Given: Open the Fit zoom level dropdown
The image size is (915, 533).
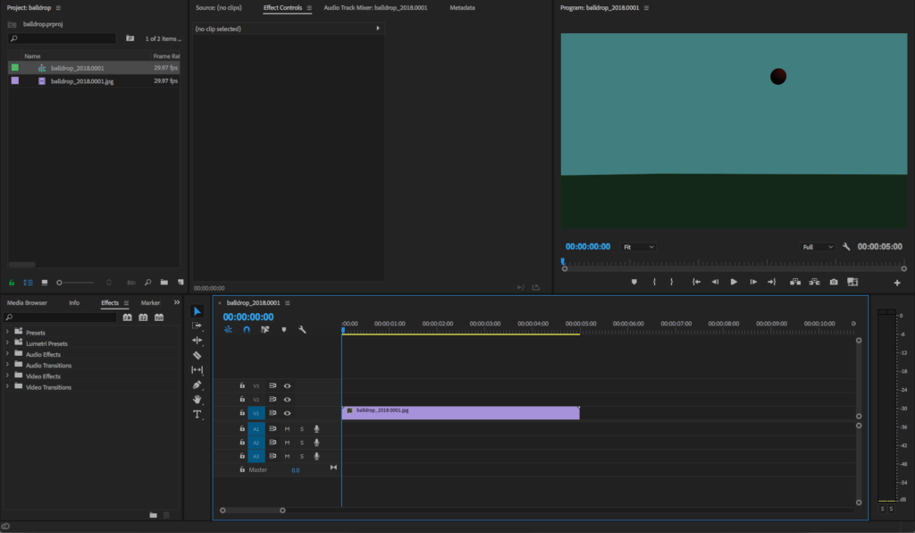Looking at the screenshot, I should click(x=638, y=247).
